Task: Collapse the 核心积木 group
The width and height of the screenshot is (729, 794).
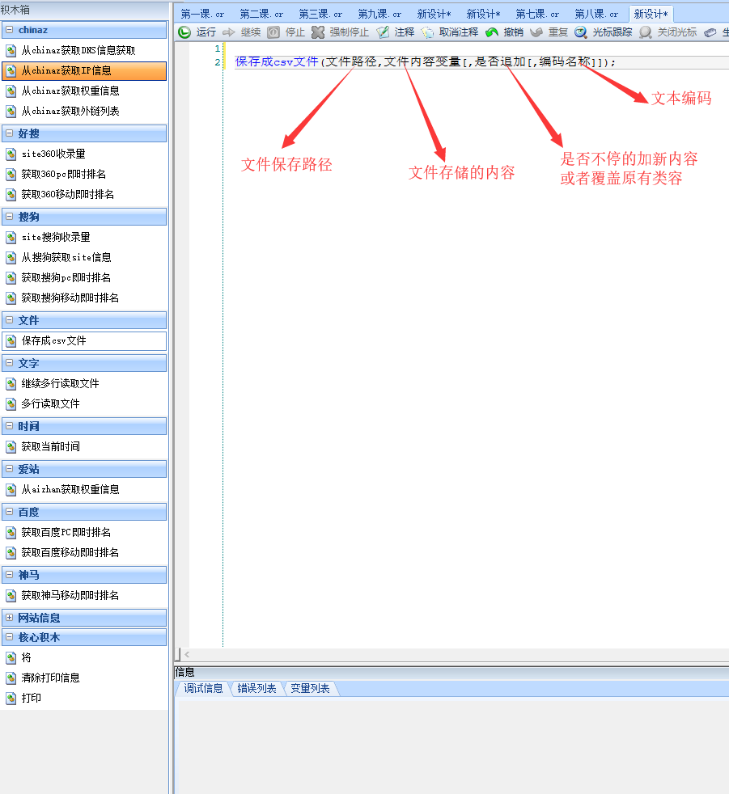Action: pyautogui.click(x=9, y=638)
